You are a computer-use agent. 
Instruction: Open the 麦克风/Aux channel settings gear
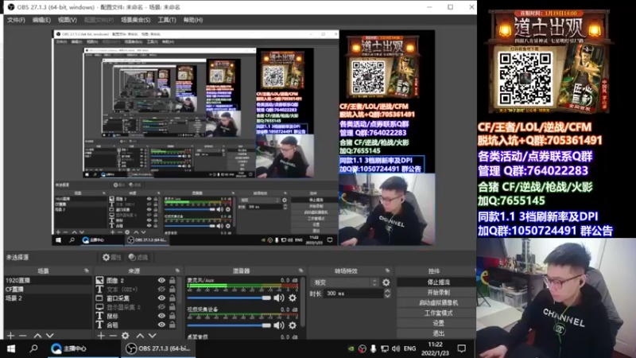(x=293, y=298)
